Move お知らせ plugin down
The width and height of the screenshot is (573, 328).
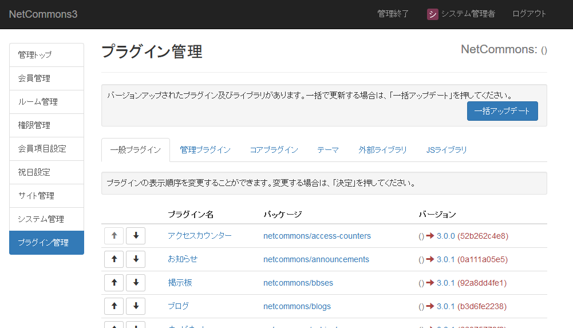point(136,259)
